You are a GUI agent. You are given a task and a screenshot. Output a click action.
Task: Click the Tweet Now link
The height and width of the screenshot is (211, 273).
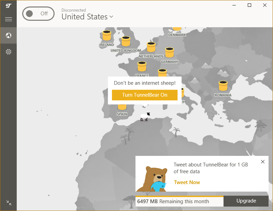coord(187,182)
